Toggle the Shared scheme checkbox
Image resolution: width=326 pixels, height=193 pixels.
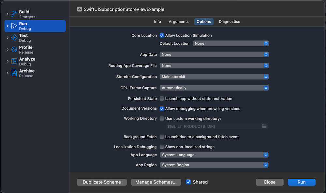(188, 182)
